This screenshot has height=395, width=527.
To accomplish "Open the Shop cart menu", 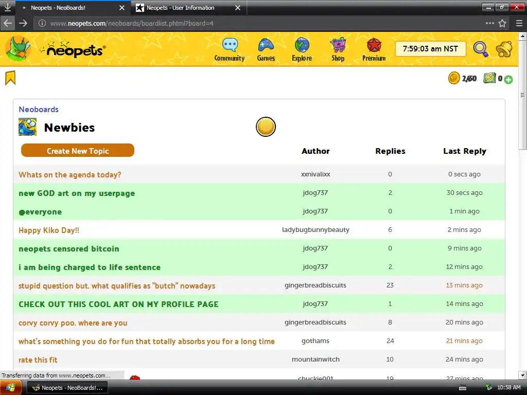I will coord(338,50).
